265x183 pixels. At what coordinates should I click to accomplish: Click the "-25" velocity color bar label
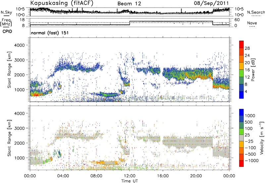pos(249,141)
